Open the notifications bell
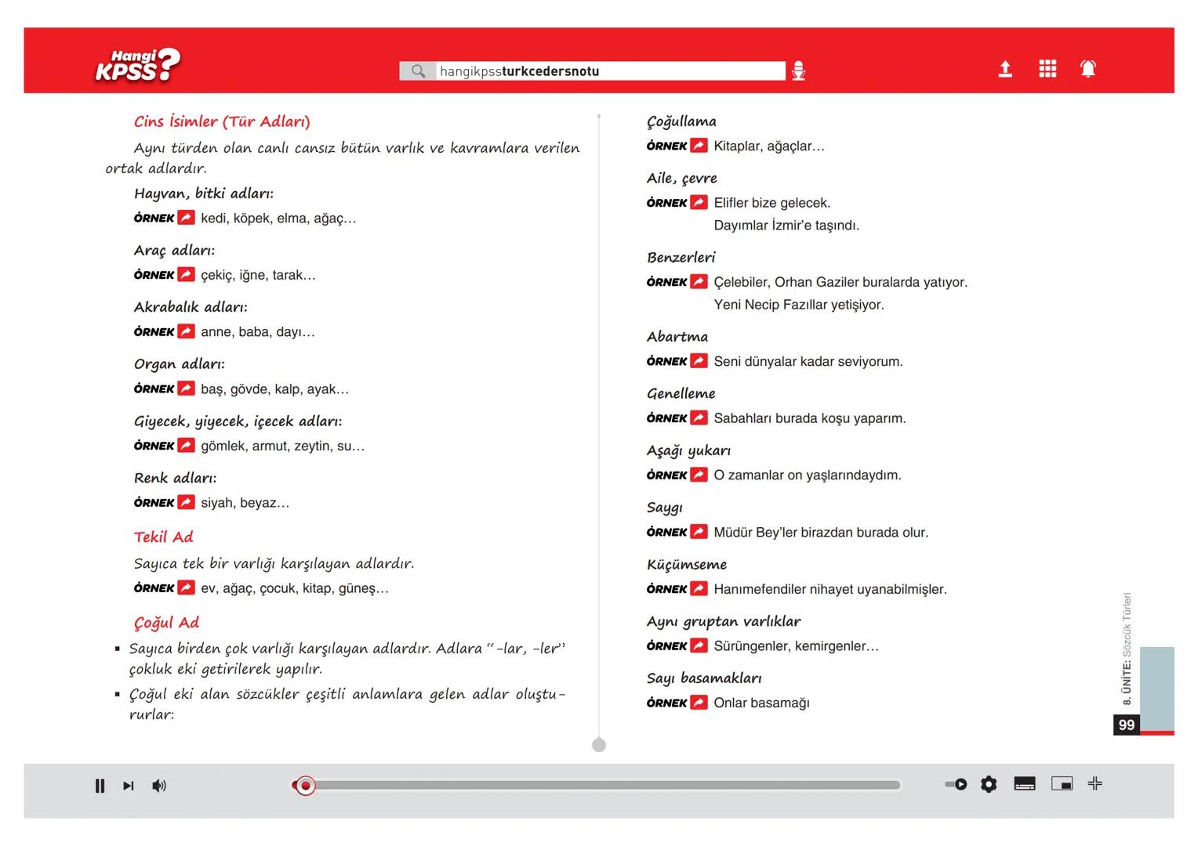 pyautogui.click(x=1088, y=69)
